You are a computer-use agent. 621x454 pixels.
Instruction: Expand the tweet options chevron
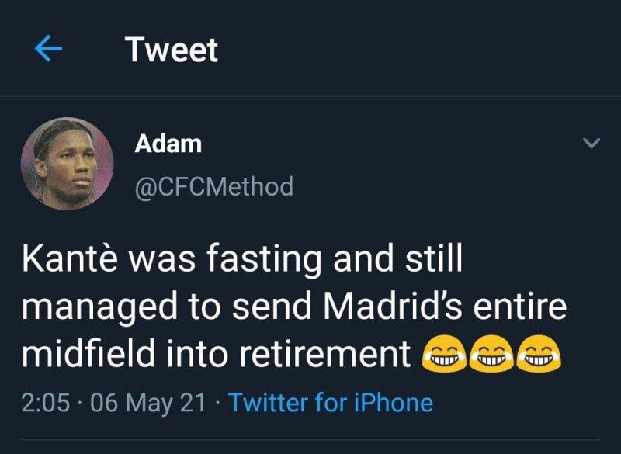pos(592,144)
